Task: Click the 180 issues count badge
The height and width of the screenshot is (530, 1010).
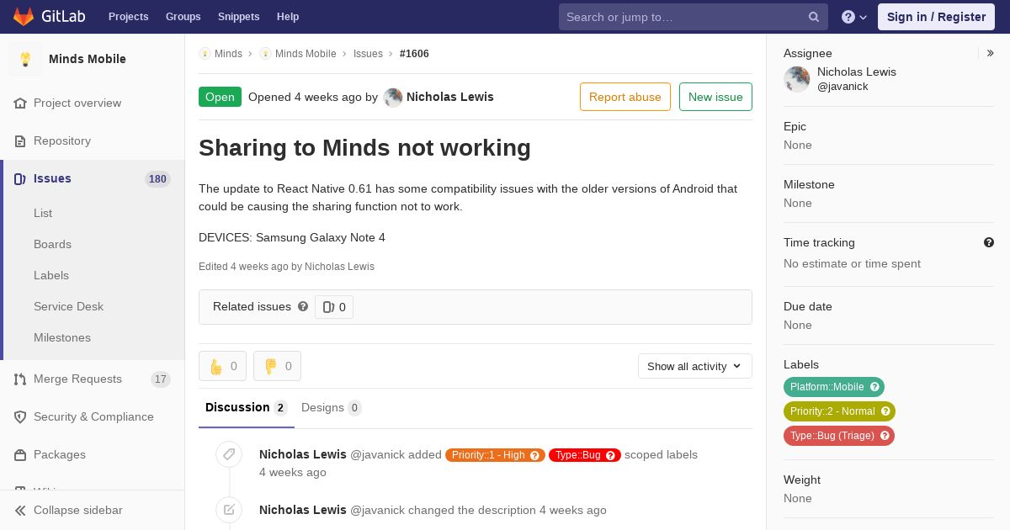Action: pyautogui.click(x=157, y=178)
